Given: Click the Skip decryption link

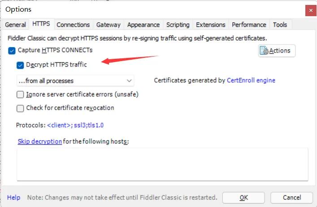Looking at the screenshot, I should click(x=39, y=141).
